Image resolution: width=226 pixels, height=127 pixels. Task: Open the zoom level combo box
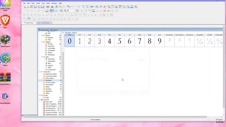pyautogui.click(x=71, y=11)
